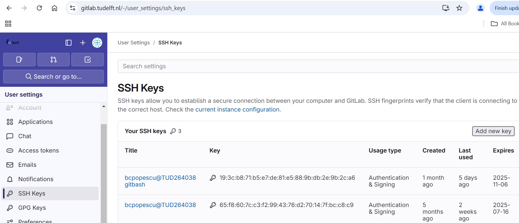Open merge requests shortcut
The width and height of the screenshot is (519, 223).
[53, 60]
